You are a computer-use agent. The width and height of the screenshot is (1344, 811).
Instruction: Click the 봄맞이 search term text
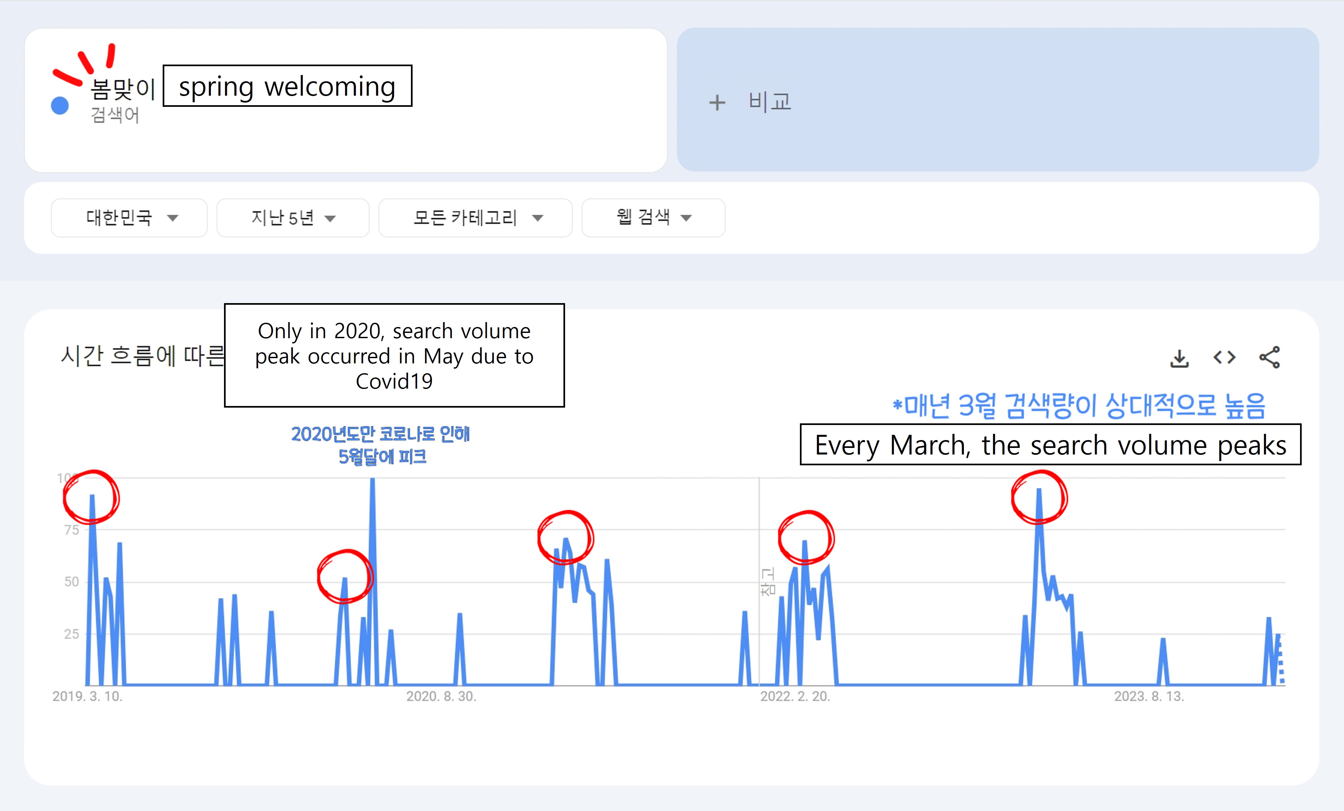pos(123,89)
